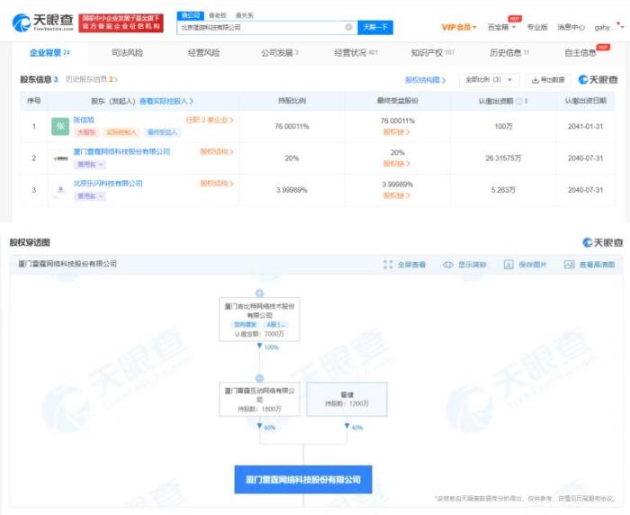Select the 查公司 search tab
This screenshot has height=515, width=630.
[191, 15]
